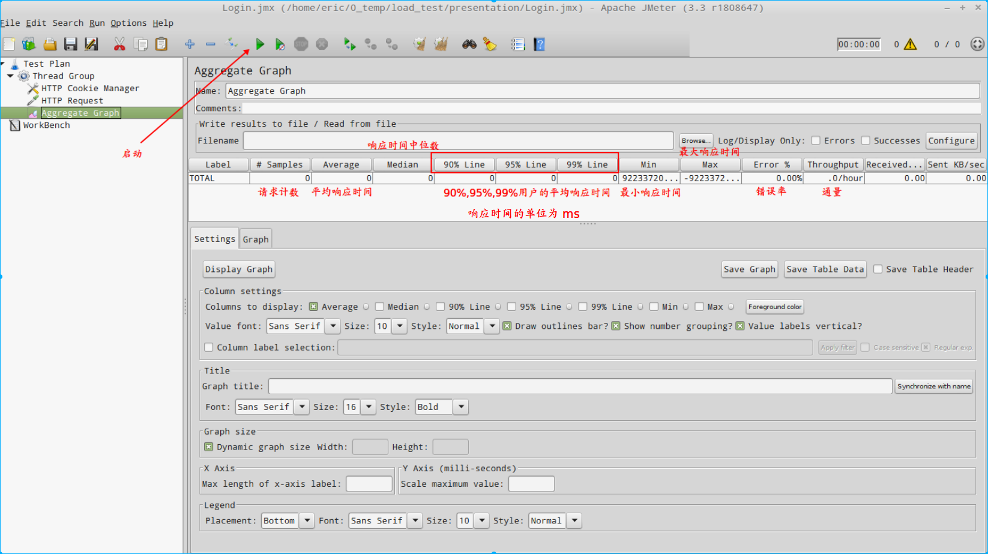Collapse the Thread Group tree node
The width and height of the screenshot is (988, 554).
[x=10, y=76]
